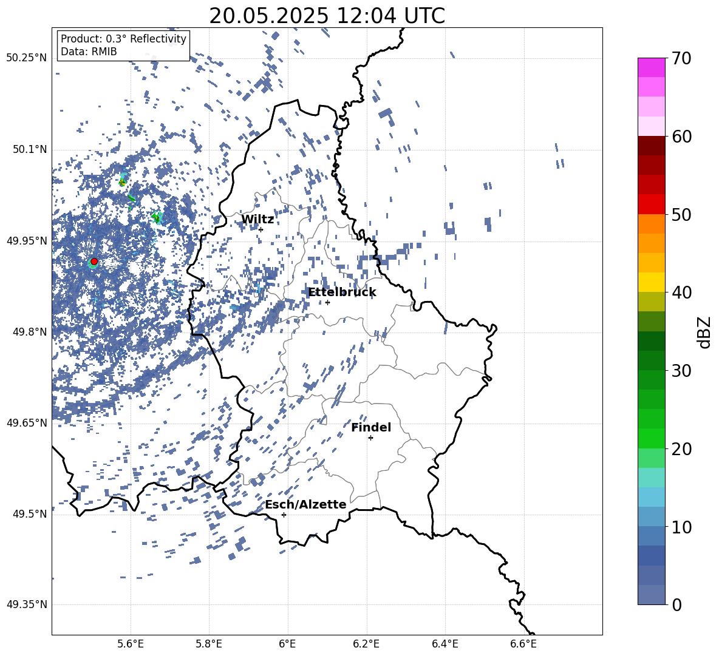This screenshot has width=719, height=656.
Task: Click the dBZ colorbar axis label
Action: pos(704,332)
